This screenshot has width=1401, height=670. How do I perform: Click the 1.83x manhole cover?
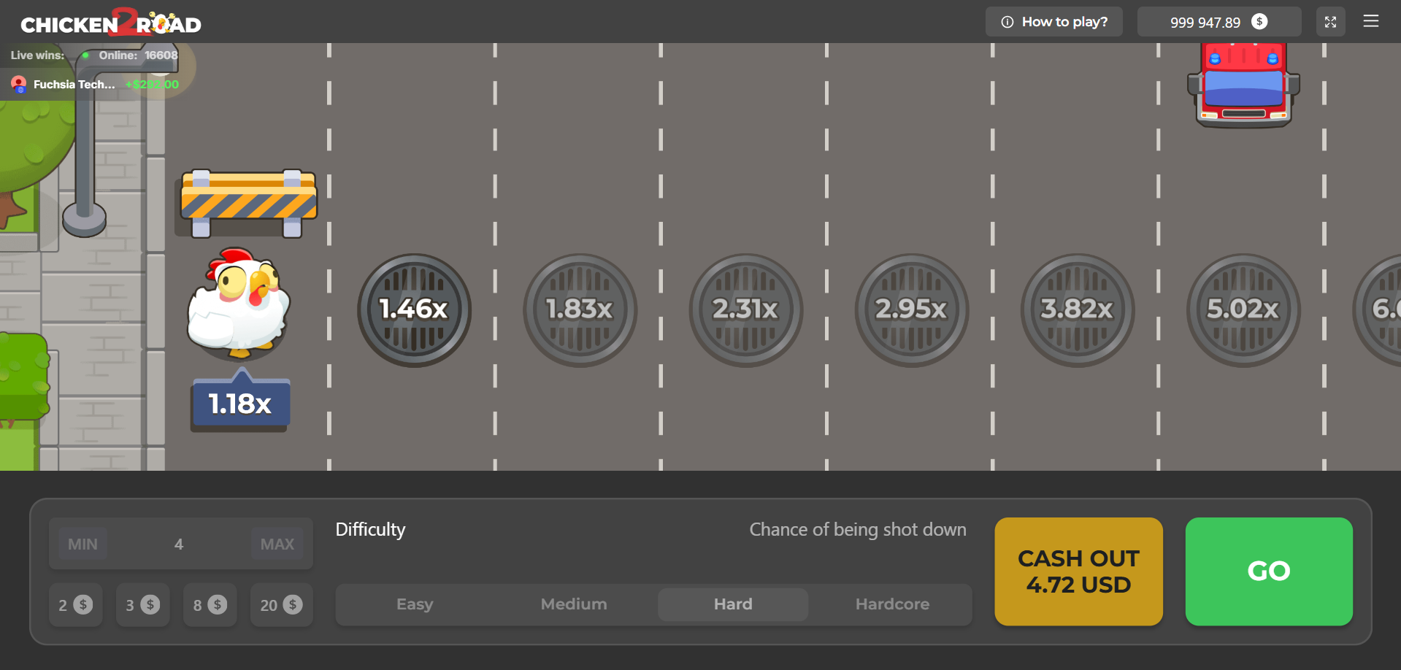pyautogui.click(x=580, y=309)
